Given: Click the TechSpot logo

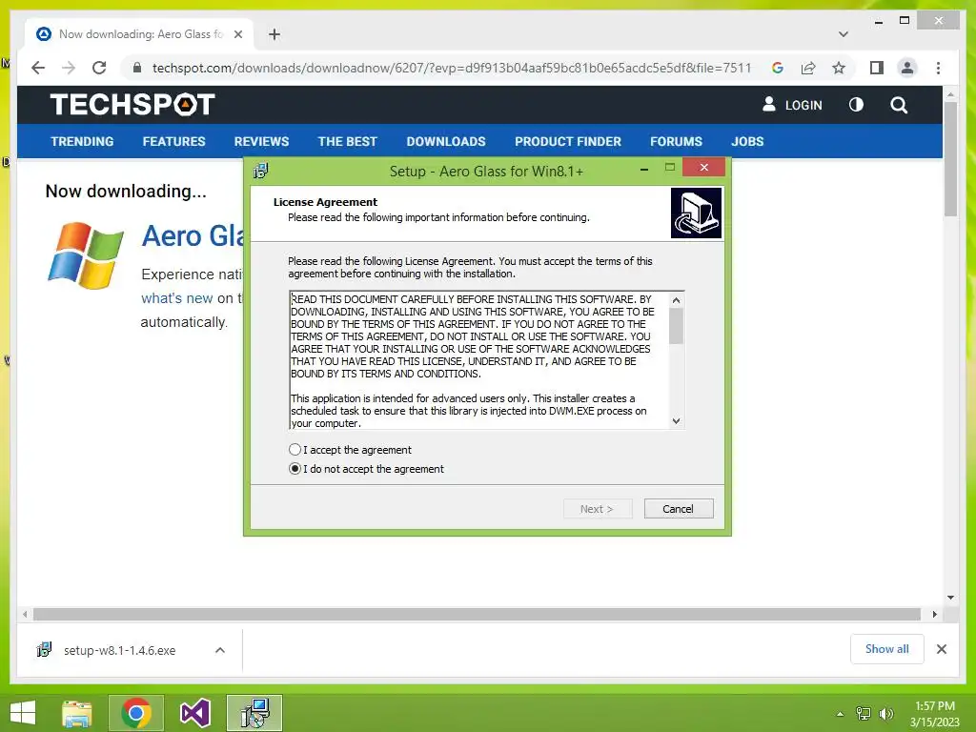Looking at the screenshot, I should pyautogui.click(x=132, y=105).
